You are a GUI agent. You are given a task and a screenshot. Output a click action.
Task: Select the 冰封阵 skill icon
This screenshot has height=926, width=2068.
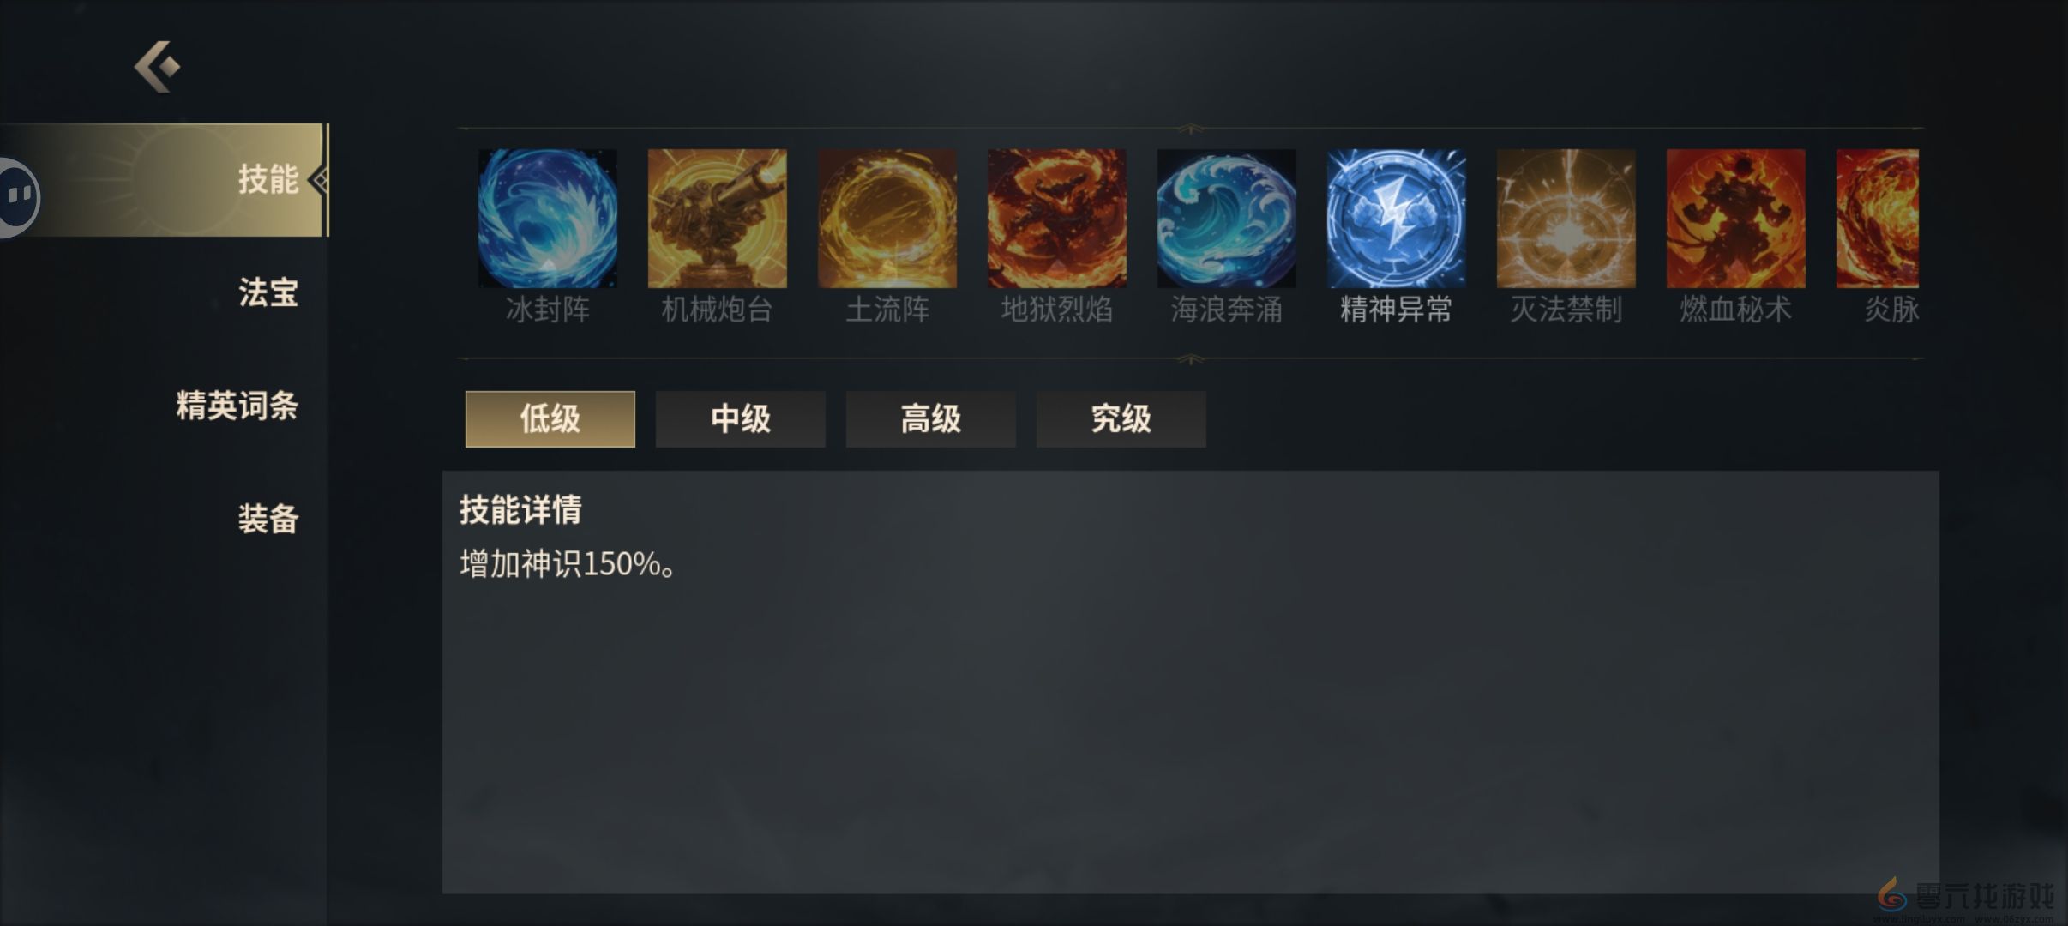click(x=547, y=218)
